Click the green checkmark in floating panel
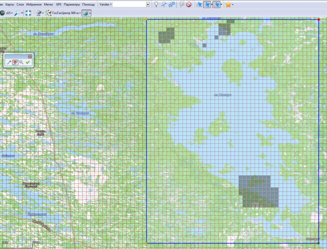Screen dimensions: 327x249 pos(28,62)
